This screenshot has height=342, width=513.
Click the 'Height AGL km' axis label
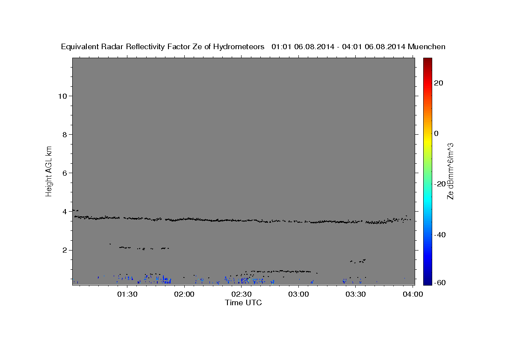pos(49,171)
